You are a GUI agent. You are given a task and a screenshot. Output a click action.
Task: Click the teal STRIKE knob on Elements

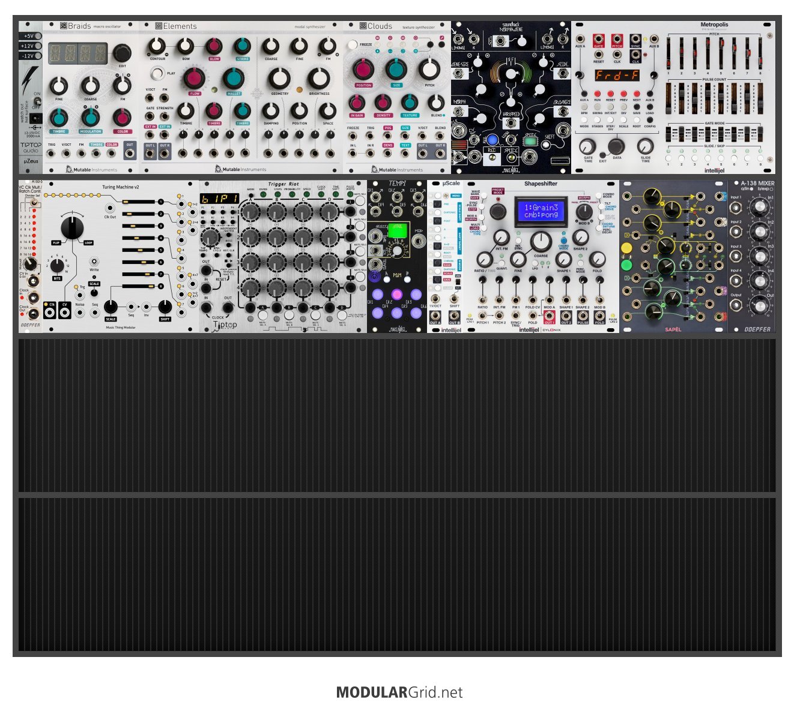click(243, 46)
